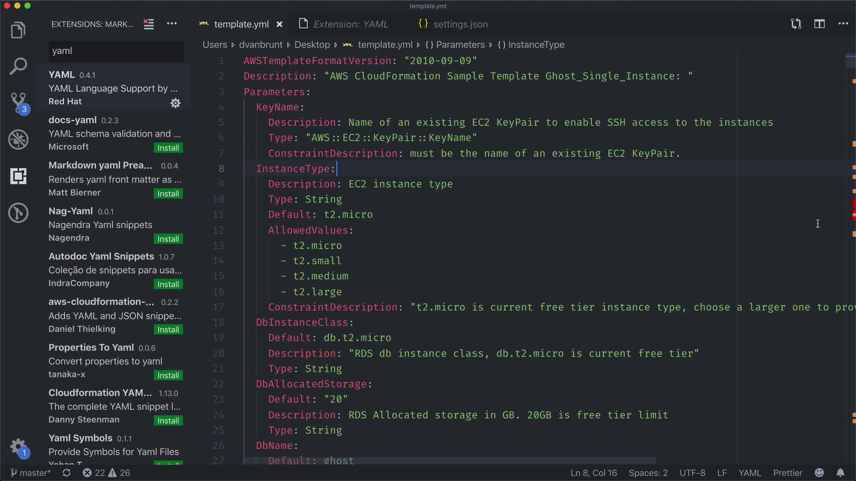The width and height of the screenshot is (856, 481).
Task: Open the Explorer view in activity bar
Action: [x=18, y=30]
